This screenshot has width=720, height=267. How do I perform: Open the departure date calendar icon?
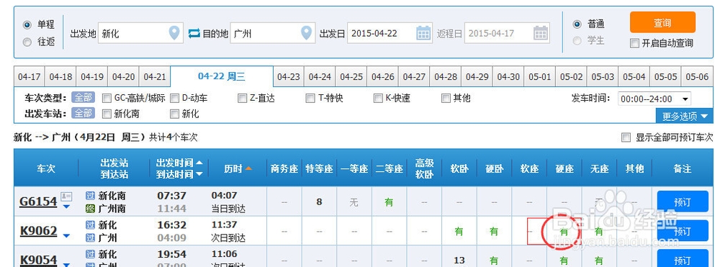click(x=423, y=33)
